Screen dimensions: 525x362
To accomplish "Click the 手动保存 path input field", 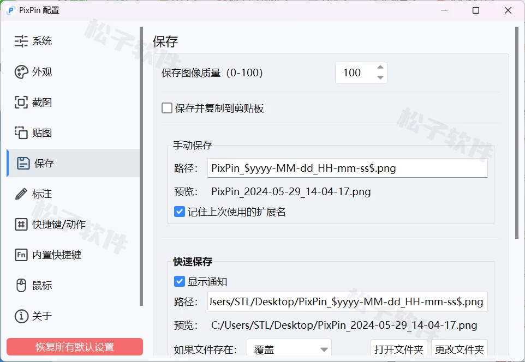I will [348, 168].
